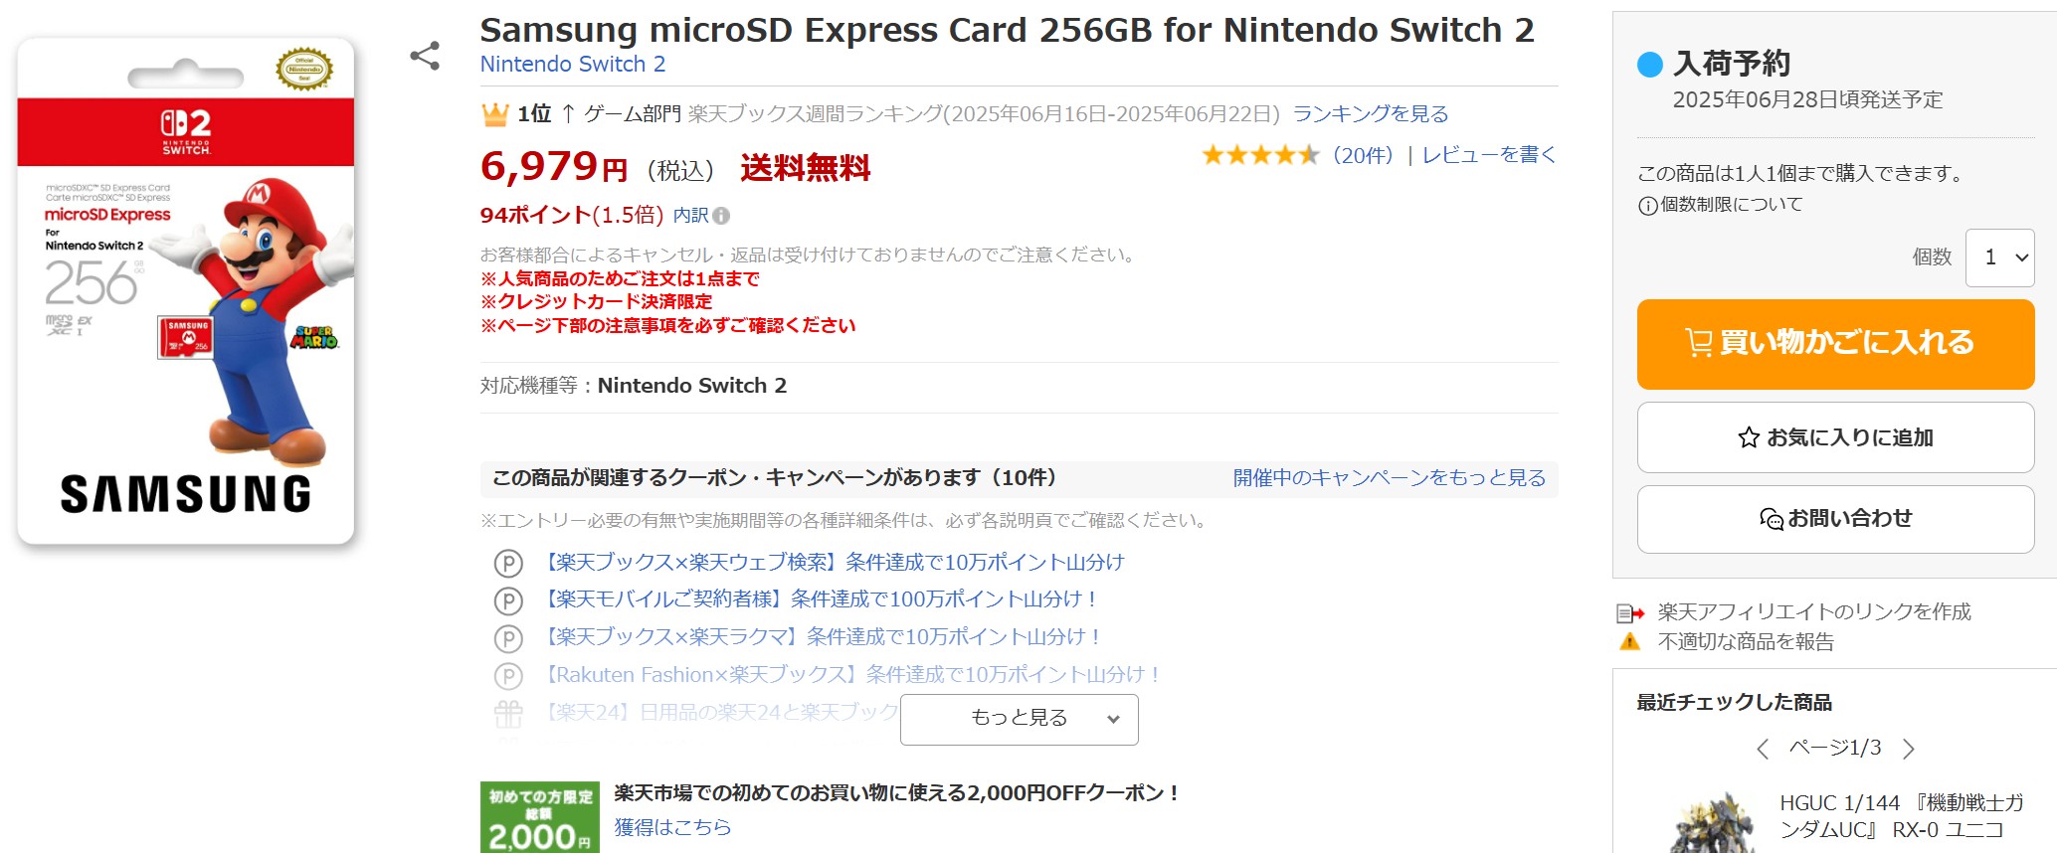Open the ランキングを見る link
This screenshot has height=853, width=2057.
[1370, 114]
